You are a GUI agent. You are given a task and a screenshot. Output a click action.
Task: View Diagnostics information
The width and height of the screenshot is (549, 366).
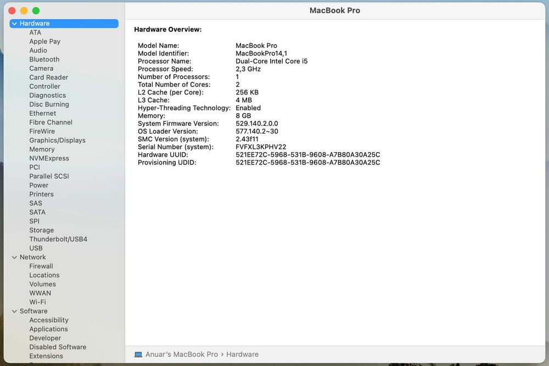coord(47,96)
